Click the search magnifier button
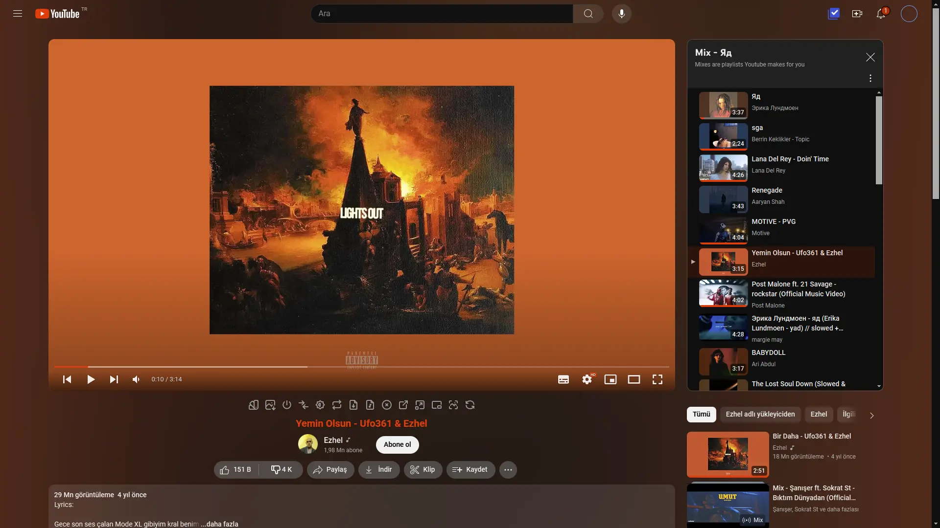The height and width of the screenshot is (528, 940). pos(588,14)
